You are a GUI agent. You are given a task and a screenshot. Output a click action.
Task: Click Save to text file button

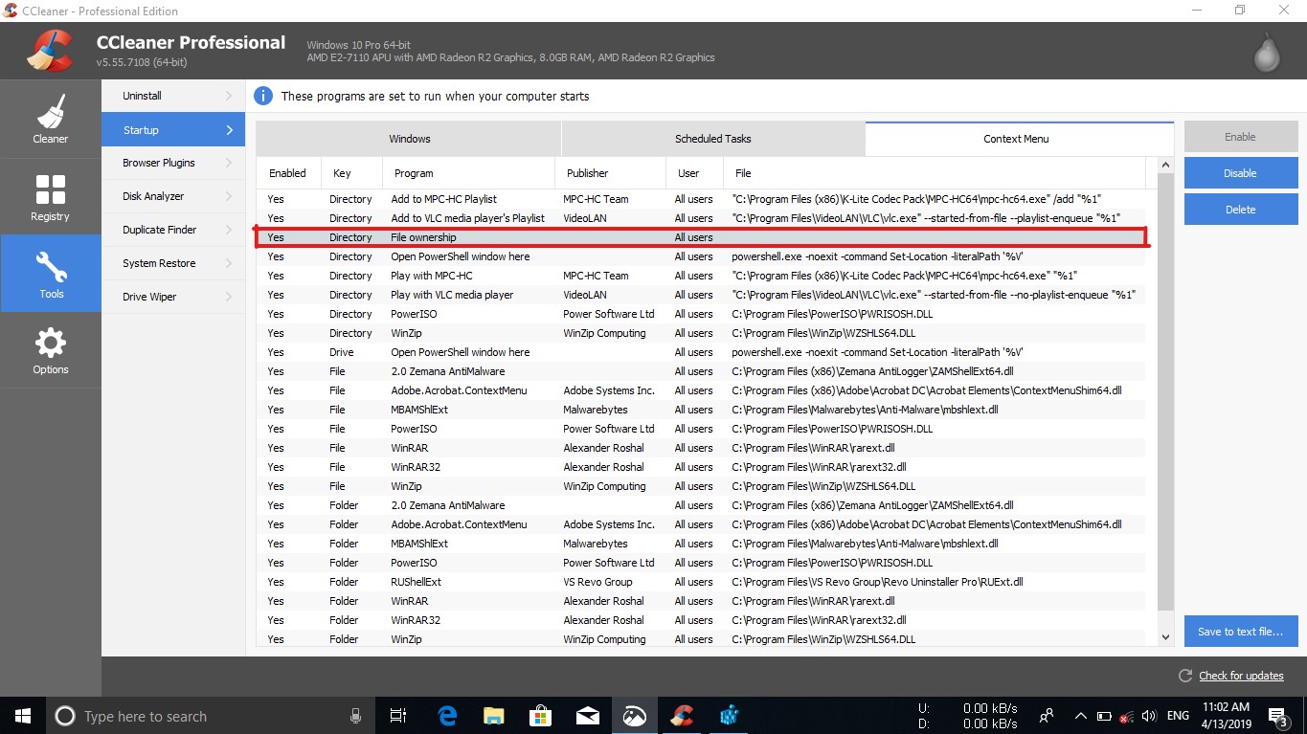point(1240,632)
